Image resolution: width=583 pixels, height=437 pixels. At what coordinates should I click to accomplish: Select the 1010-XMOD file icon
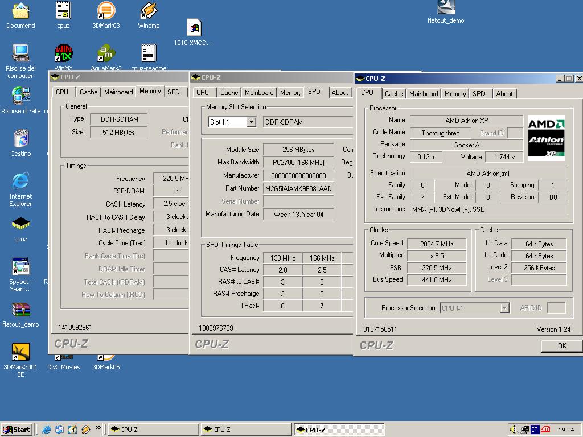(194, 27)
